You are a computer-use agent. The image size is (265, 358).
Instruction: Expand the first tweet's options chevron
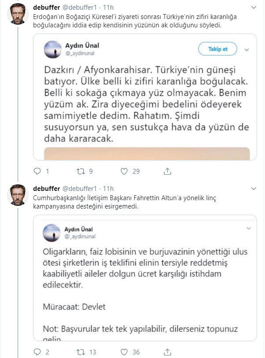(254, 7)
